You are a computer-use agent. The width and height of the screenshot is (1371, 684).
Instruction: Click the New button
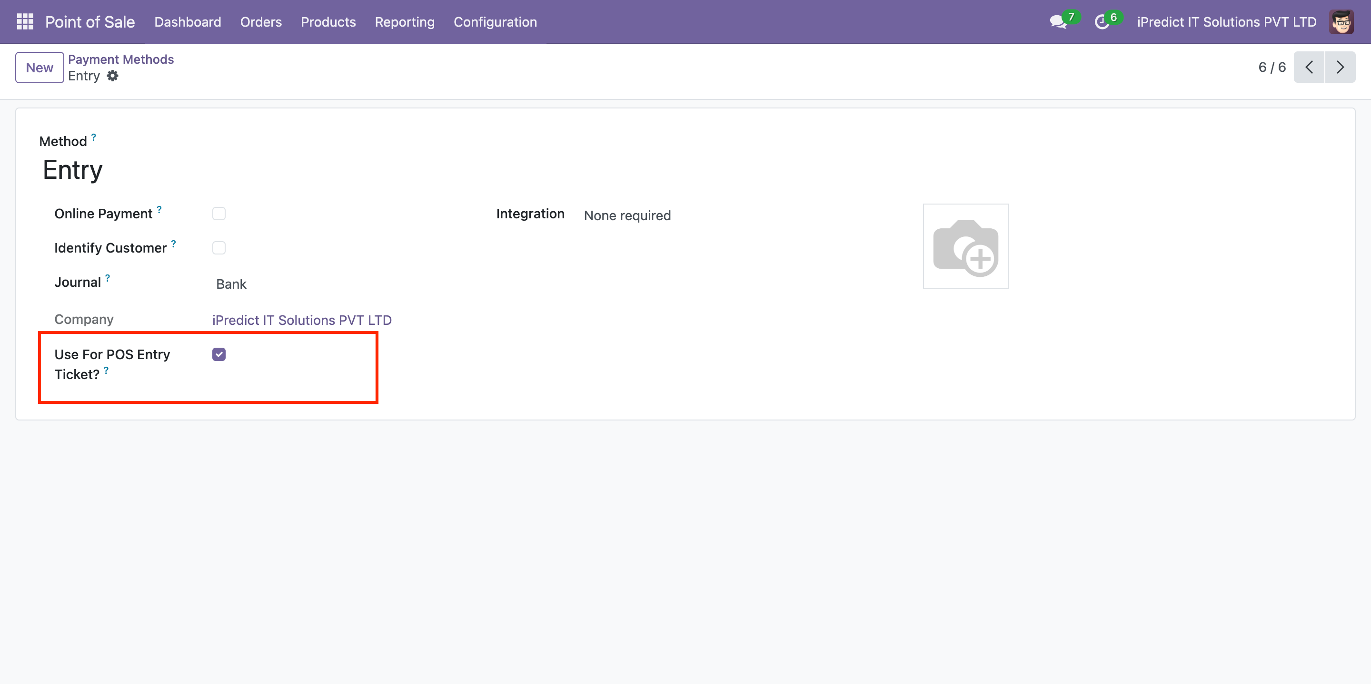pos(40,68)
